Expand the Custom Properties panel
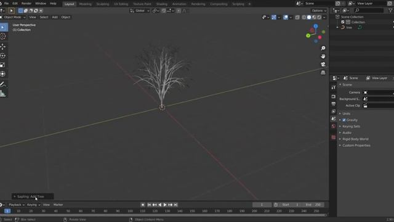This screenshot has width=394, height=222. [356, 146]
